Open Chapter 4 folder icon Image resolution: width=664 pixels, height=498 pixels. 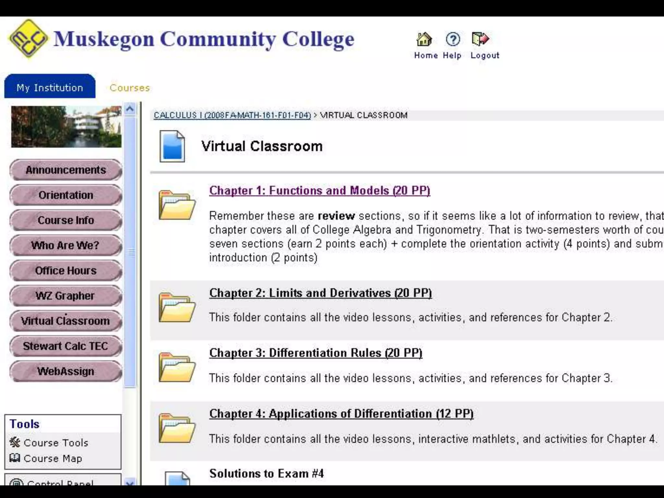pyautogui.click(x=177, y=428)
